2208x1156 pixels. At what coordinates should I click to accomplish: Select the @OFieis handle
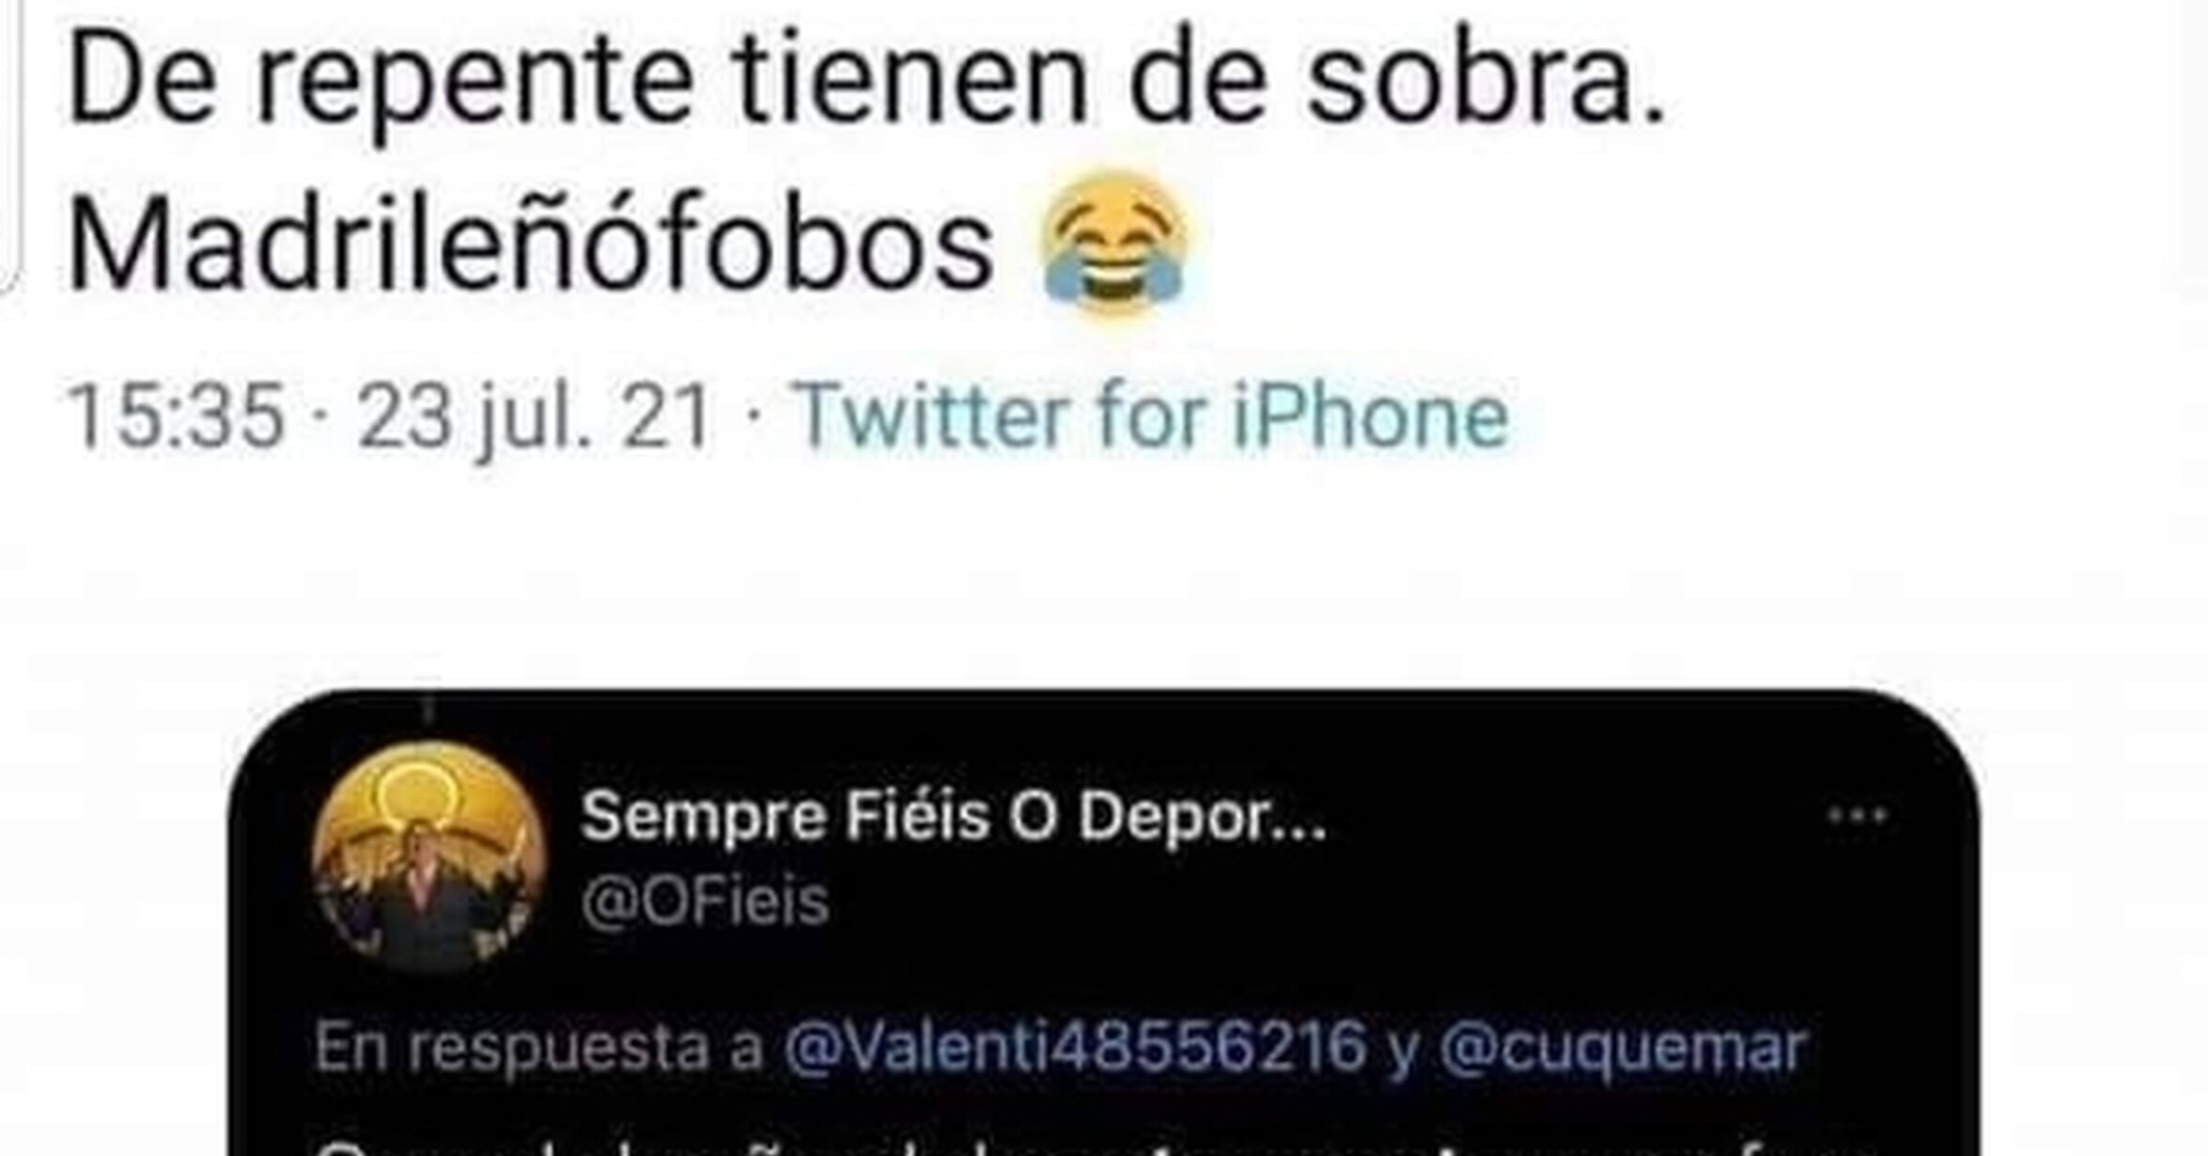pyautogui.click(x=705, y=900)
